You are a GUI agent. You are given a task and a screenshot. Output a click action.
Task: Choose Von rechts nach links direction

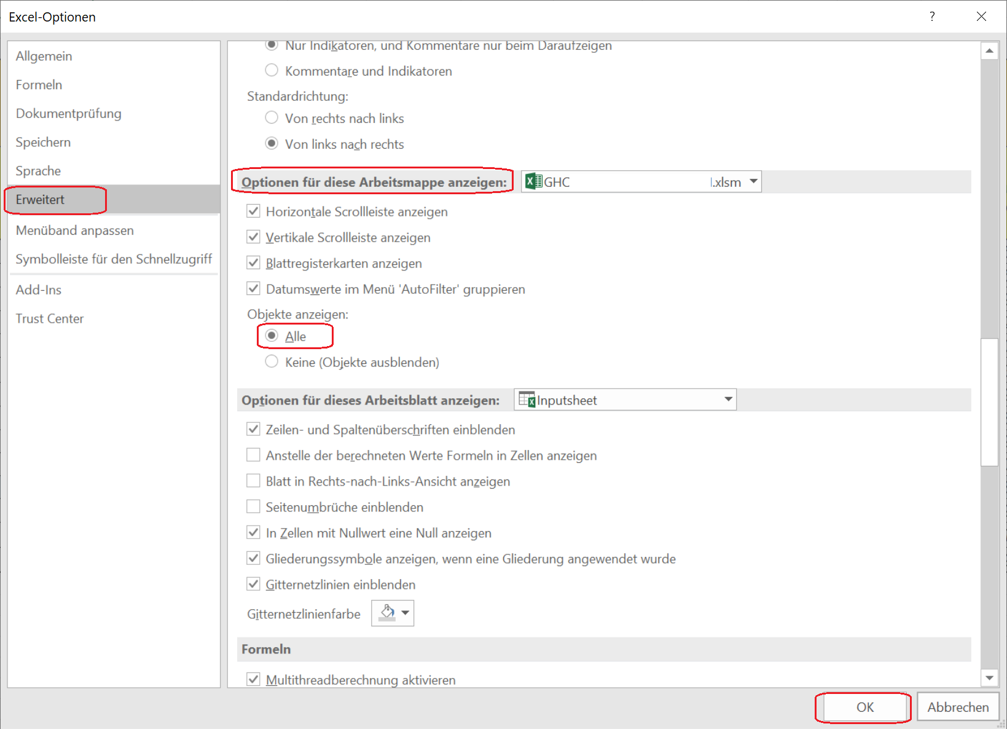click(272, 118)
